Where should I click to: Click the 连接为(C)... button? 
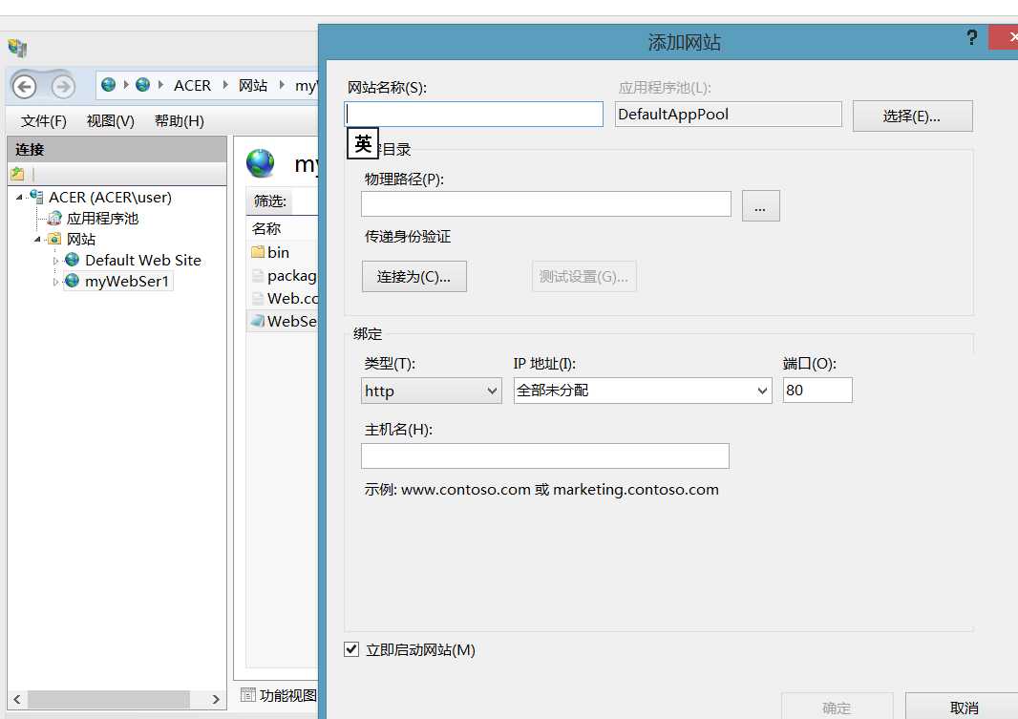point(414,277)
